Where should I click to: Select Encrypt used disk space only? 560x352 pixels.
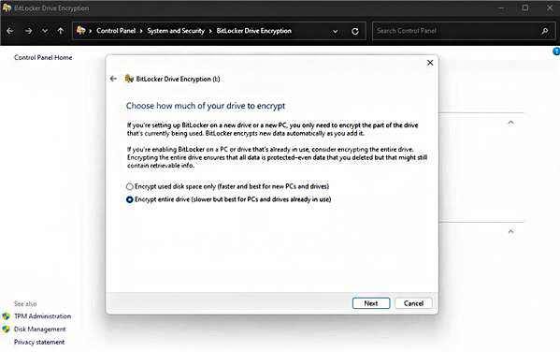[129, 186]
